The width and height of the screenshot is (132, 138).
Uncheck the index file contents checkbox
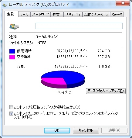pyautogui.click(x=11, y=113)
